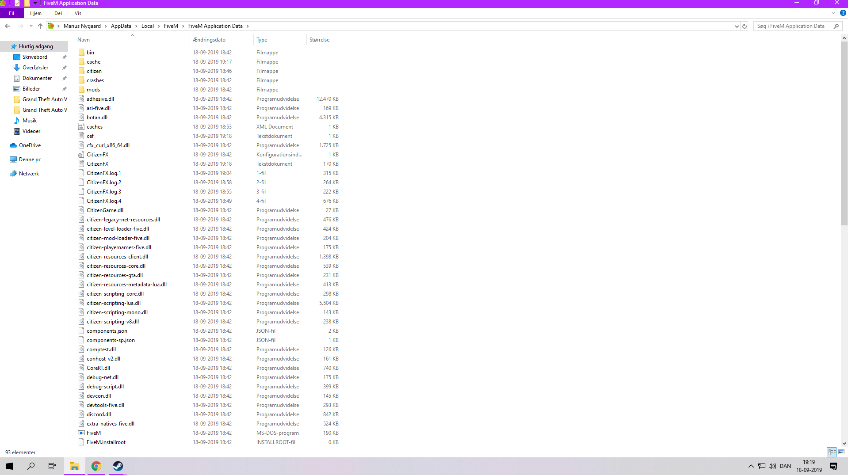Select Hurtig adgang in the navigation pane

(36, 46)
